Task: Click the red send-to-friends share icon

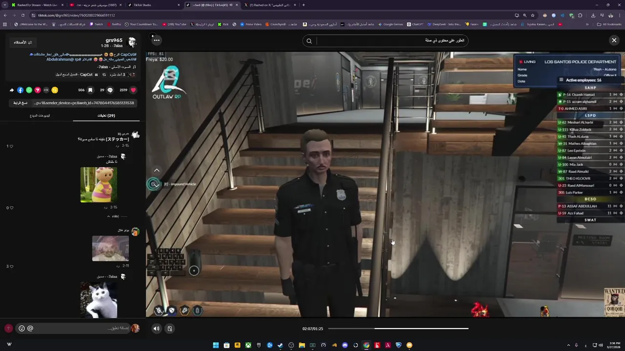Action: click(x=38, y=90)
